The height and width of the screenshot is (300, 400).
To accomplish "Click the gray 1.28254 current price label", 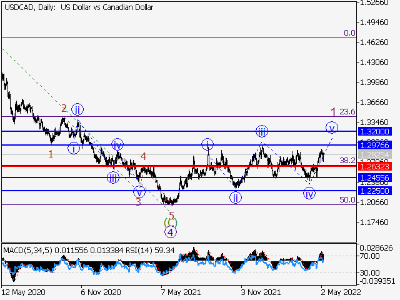I will click(x=375, y=154).
